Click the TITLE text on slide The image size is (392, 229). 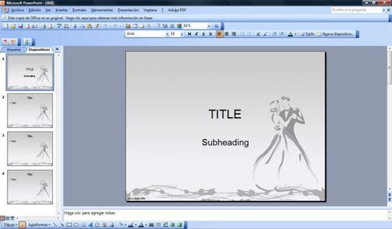(225, 114)
